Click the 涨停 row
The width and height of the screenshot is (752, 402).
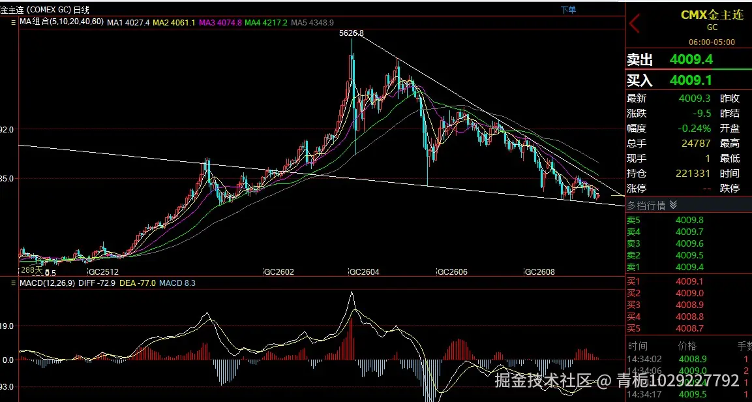point(670,188)
